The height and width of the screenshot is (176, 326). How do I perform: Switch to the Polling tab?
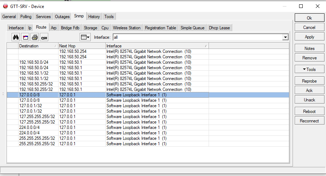click(26, 17)
